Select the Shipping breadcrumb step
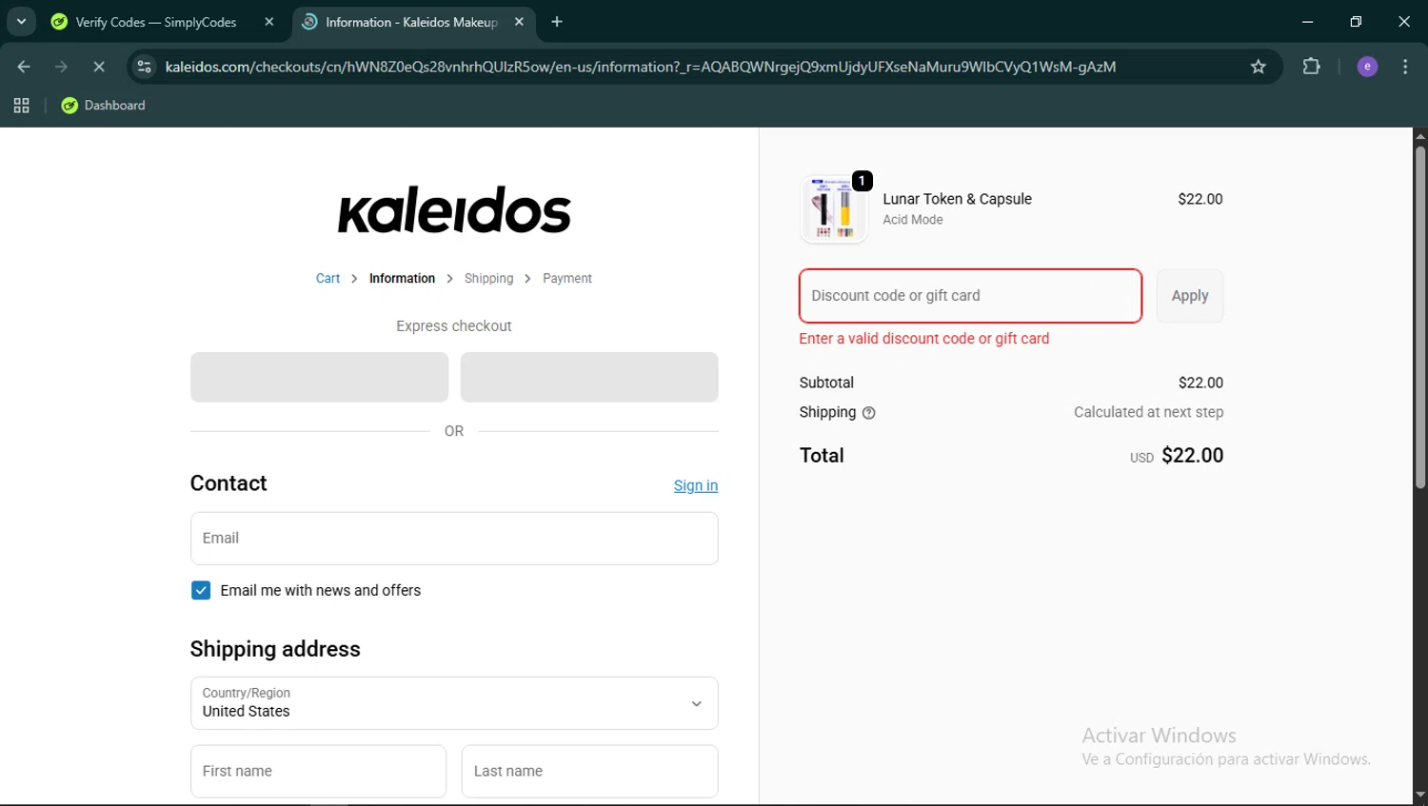1428x806 pixels. click(x=488, y=279)
